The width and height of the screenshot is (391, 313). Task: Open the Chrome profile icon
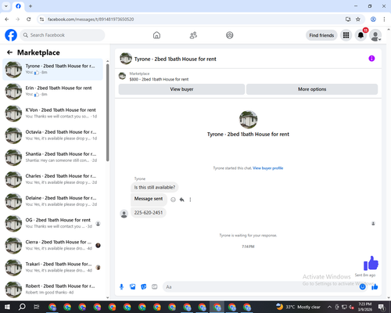[x=373, y=20]
